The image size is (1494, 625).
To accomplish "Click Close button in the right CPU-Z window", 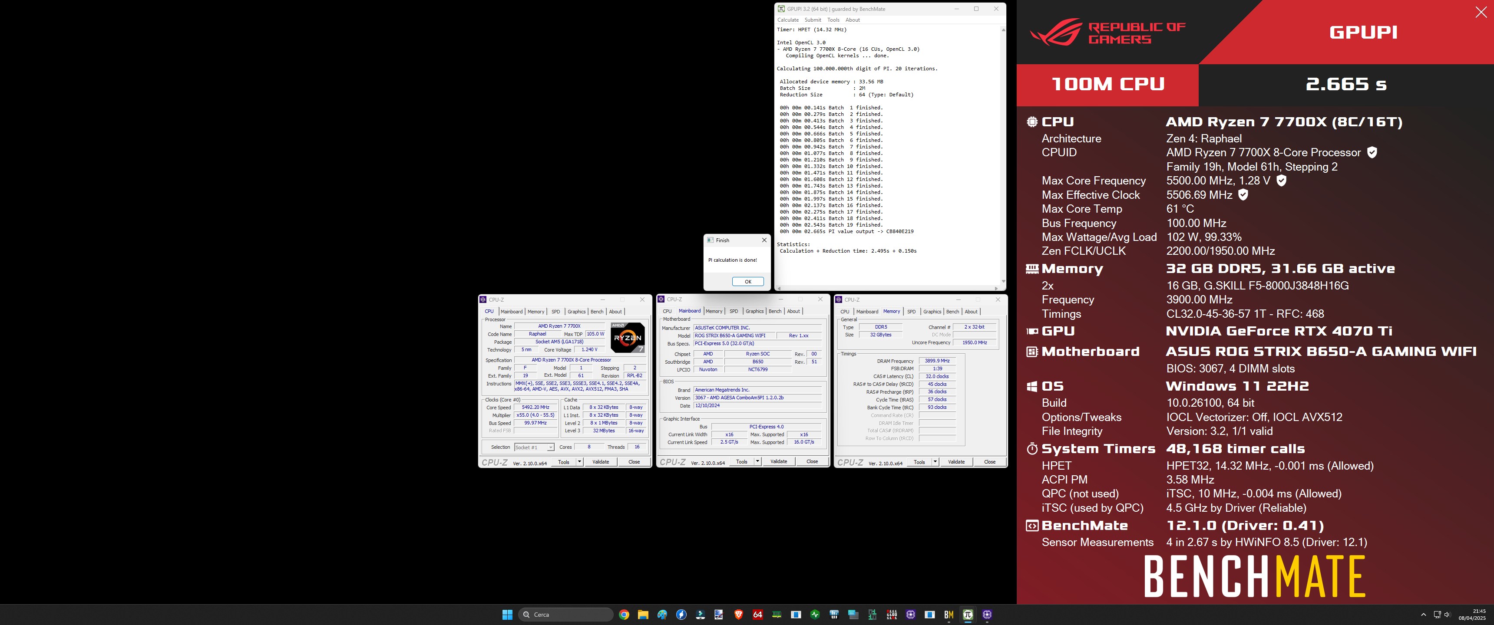I will click(989, 462).
